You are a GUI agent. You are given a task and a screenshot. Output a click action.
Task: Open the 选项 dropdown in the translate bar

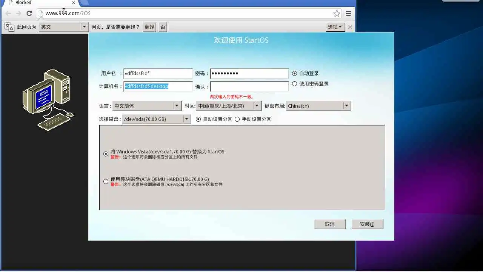[x=335, y=27]
